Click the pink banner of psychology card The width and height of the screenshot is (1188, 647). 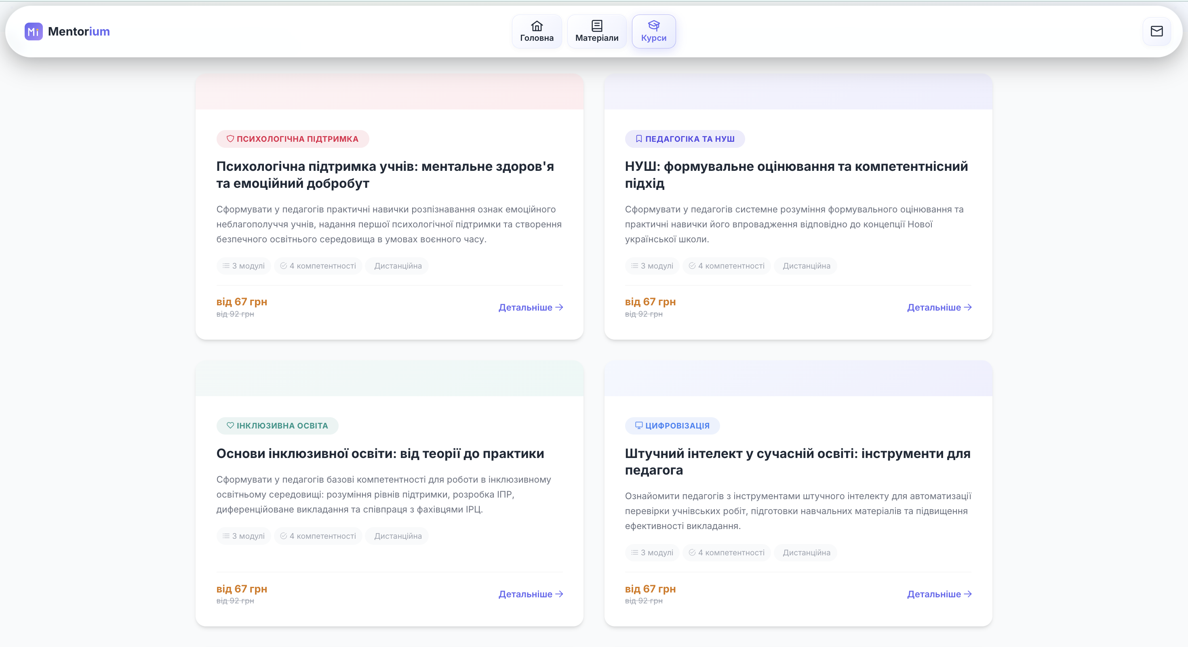click(389, 91)
